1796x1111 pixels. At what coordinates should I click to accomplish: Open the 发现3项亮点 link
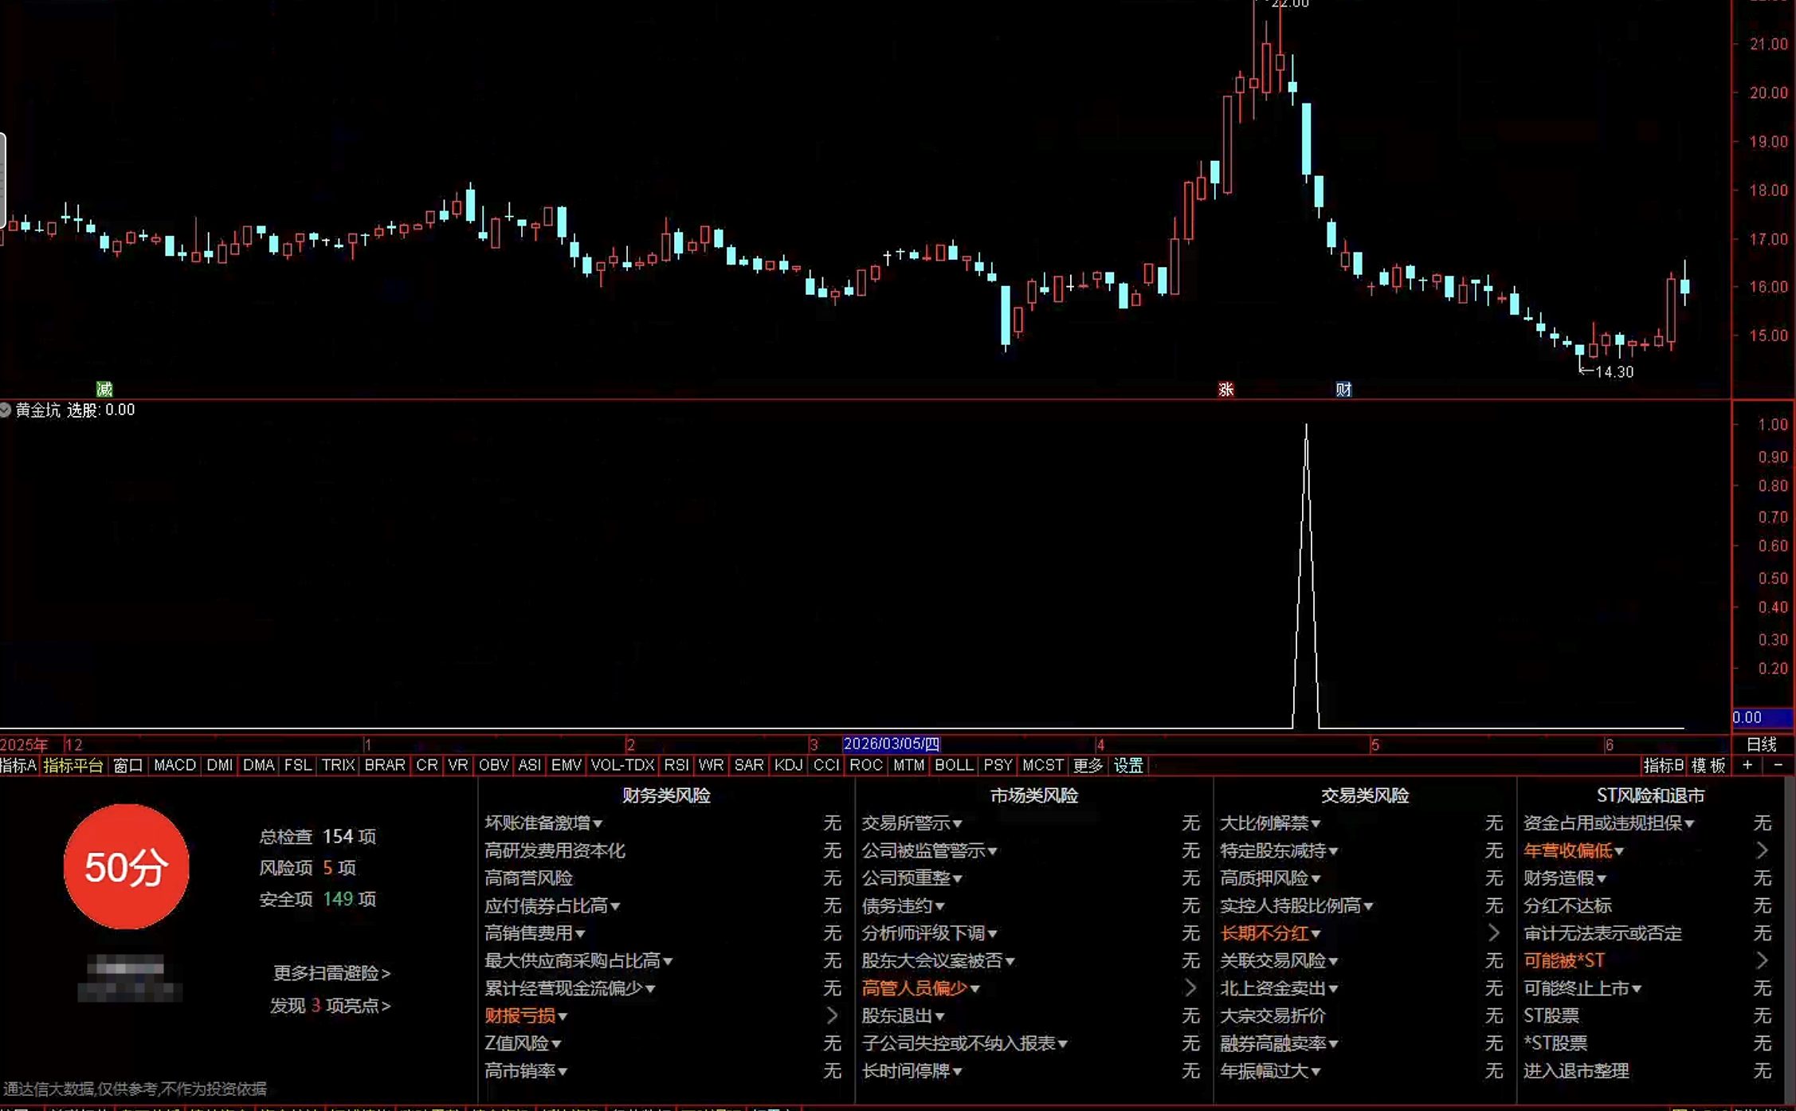coord(330,1006)
